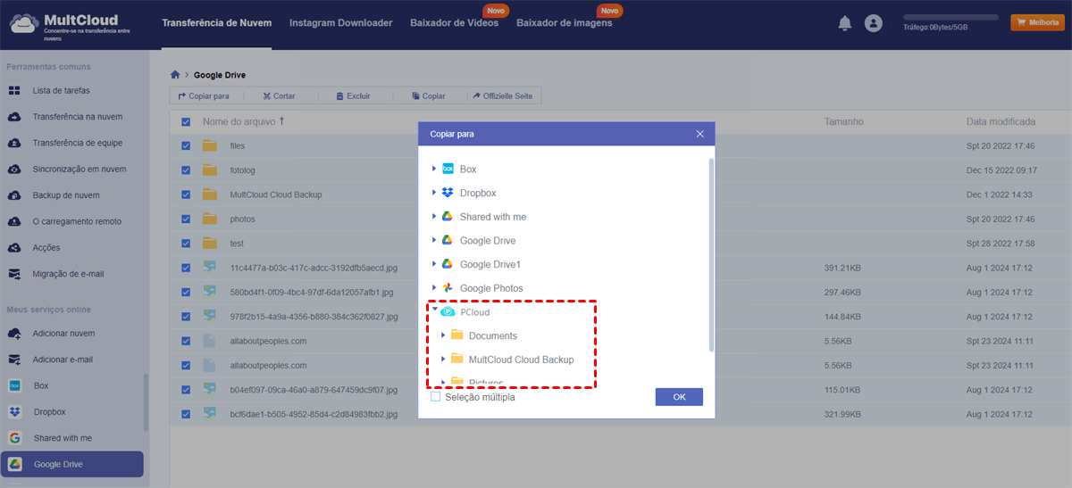Click the Box icon in the dialog
Viewport: 1072px width, 488px height.
pyautogui.click(x=448, y=169)
